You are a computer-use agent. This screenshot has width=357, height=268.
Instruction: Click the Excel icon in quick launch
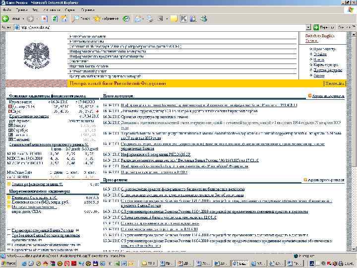click(x=118, y=264)
